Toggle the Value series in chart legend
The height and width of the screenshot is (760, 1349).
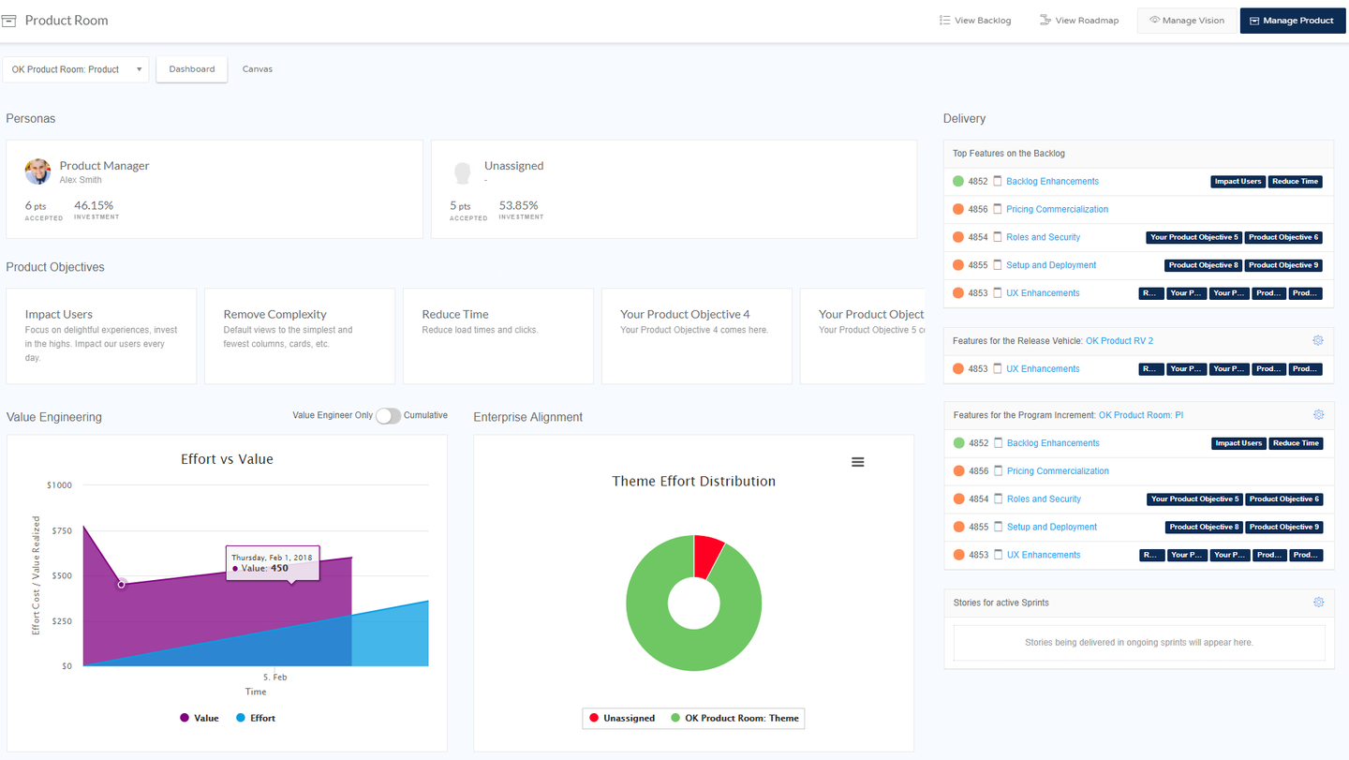tap(199, 718)
